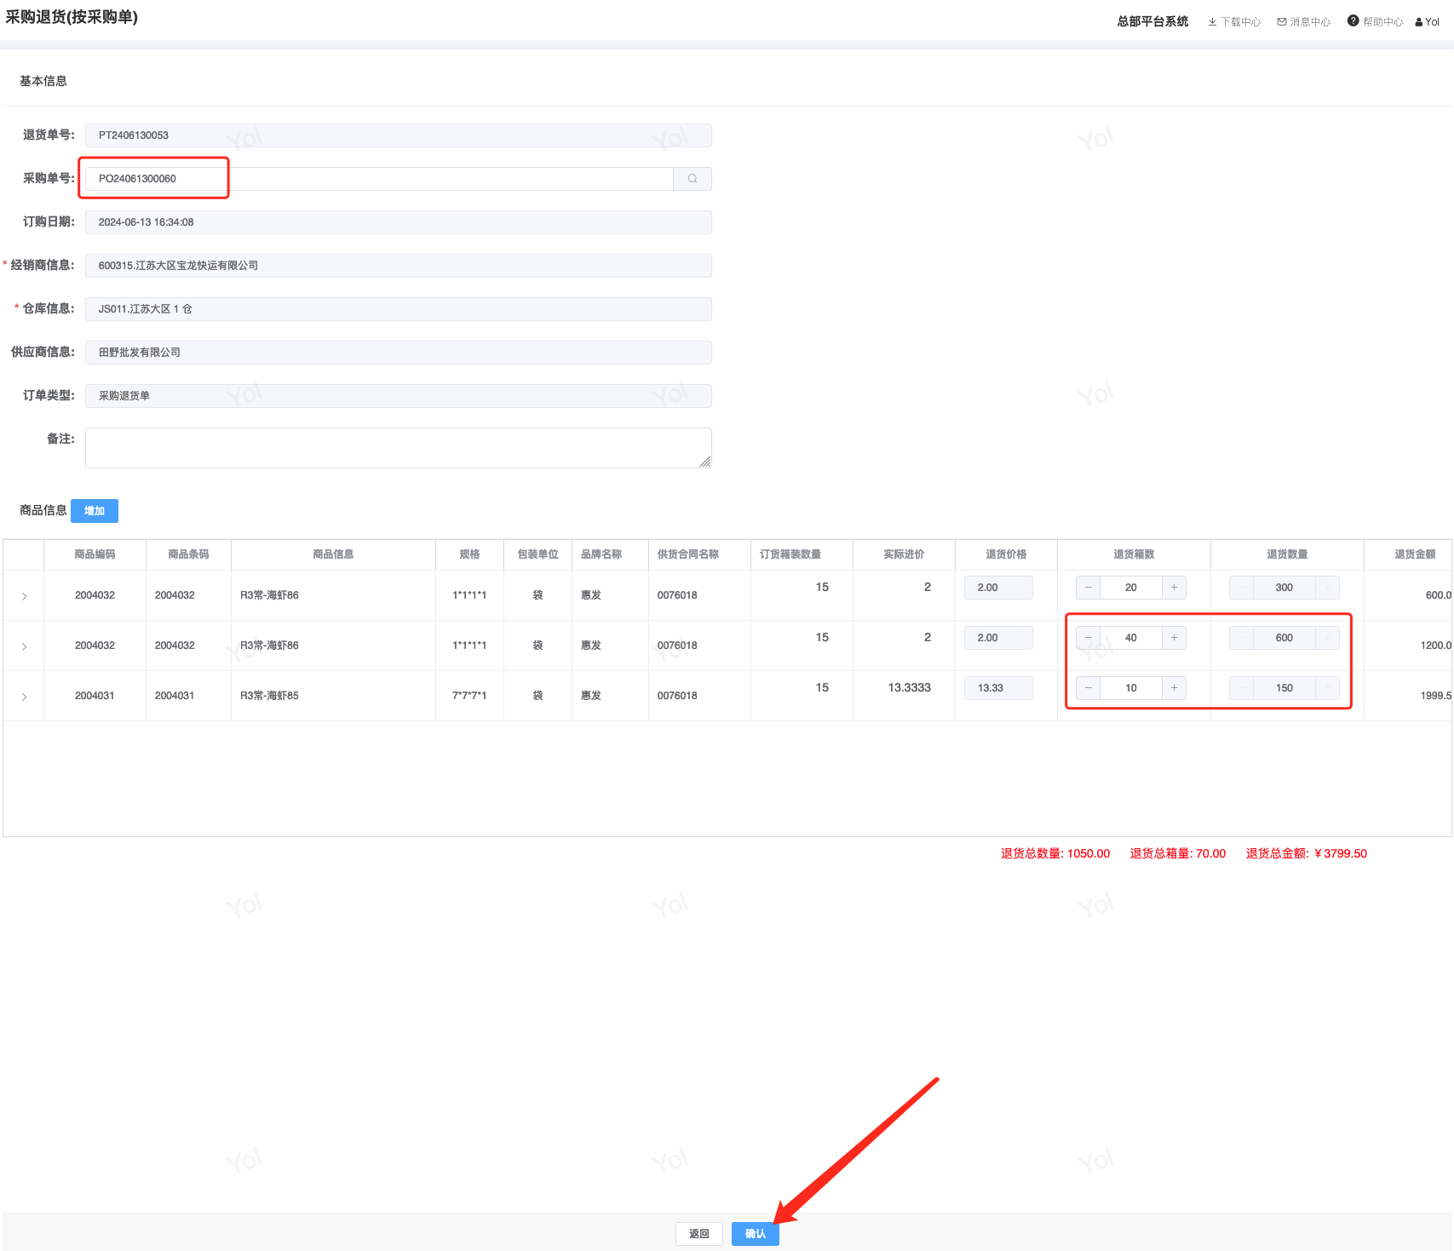This screenshot has height=1251, width=1454.
Task: Click the search icon beside 采购单号 field
Action: [693, 179]
